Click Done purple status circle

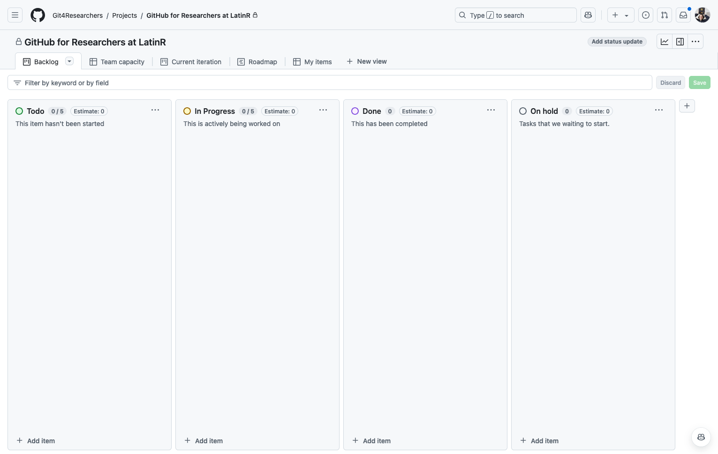(355, 111)
